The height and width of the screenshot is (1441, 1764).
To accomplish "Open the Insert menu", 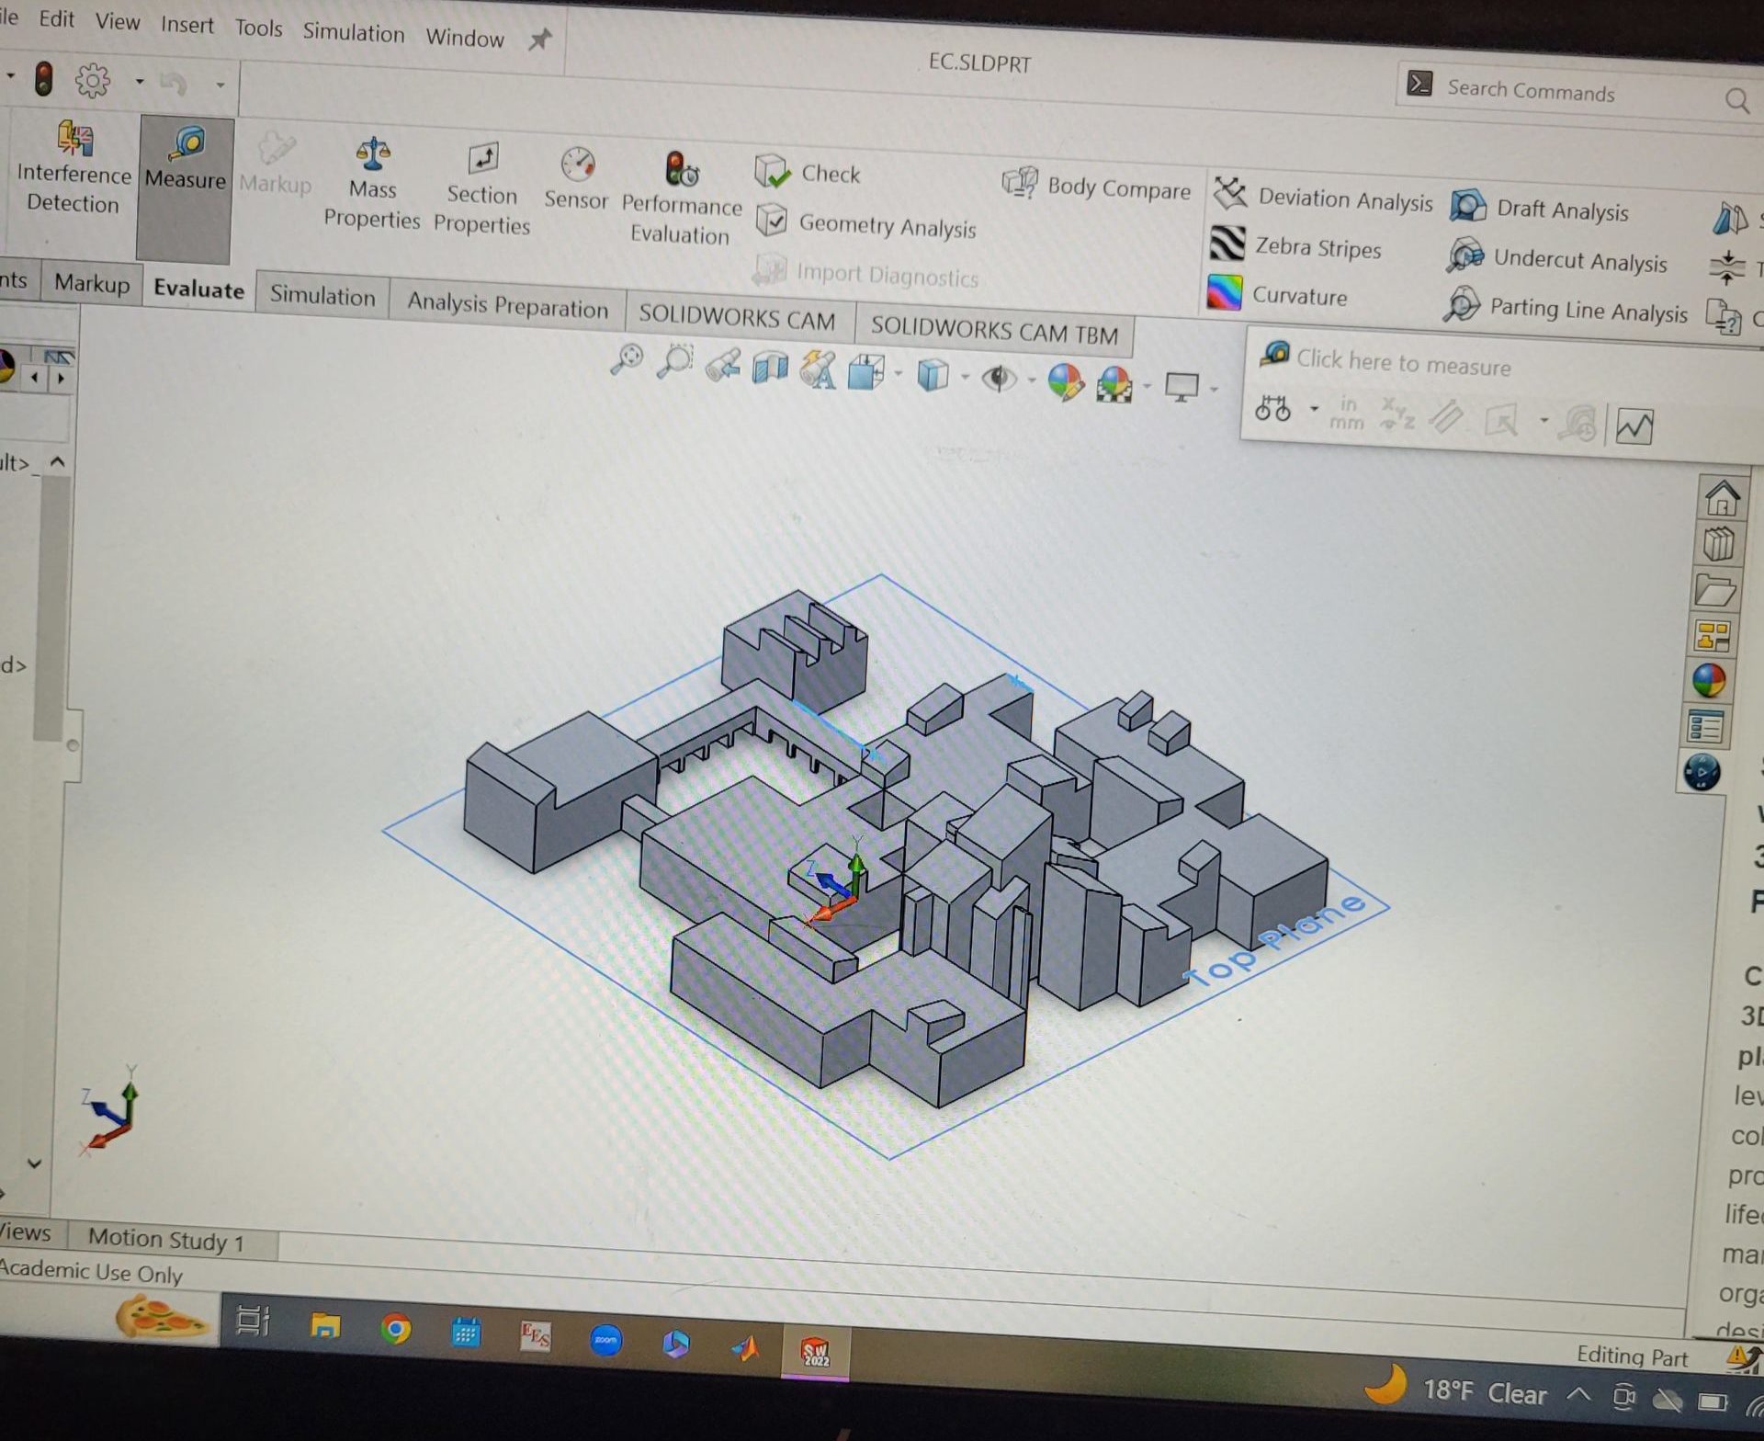I will tap(187, 25).
